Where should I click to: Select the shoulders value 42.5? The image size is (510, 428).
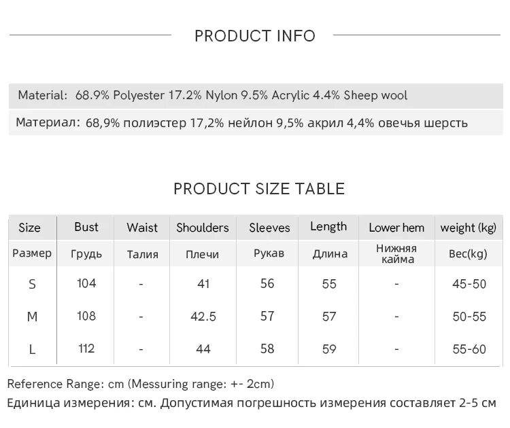tap(203, 317)
